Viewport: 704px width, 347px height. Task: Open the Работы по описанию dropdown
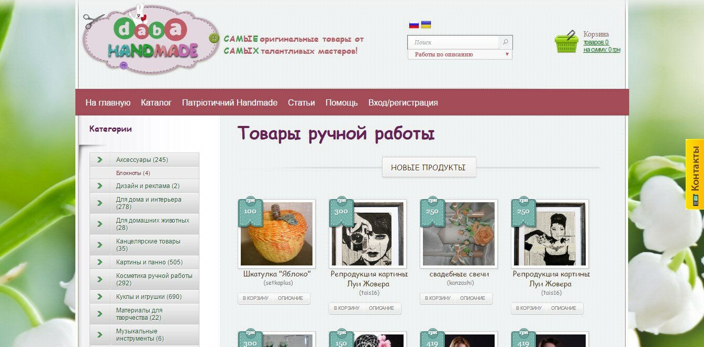click(460, 54)
